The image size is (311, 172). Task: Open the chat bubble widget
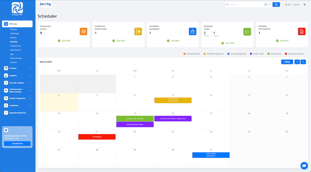[x=304, y=166]
